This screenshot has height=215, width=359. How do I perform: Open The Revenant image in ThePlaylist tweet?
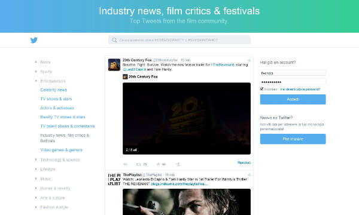187,202
